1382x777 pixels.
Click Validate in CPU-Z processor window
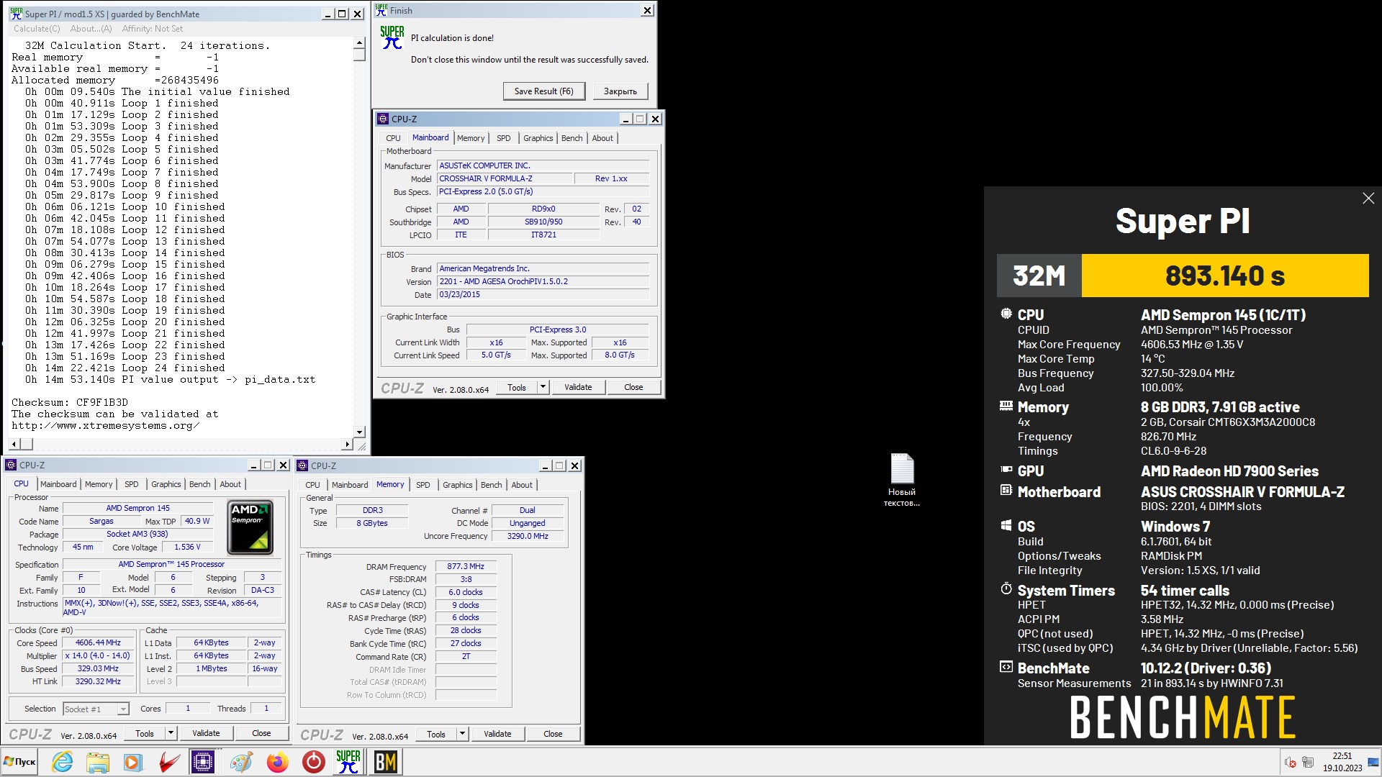coord(206,733)
